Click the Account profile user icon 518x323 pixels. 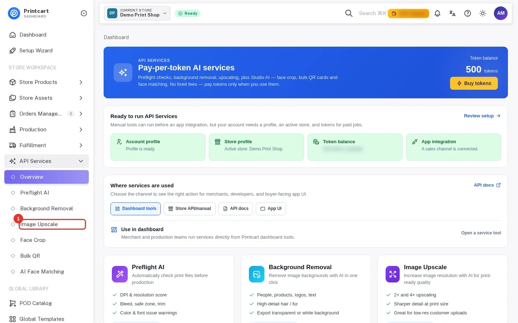[119, 142]
